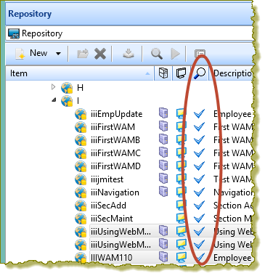Select the iiiNavigation item

point(115,192)
